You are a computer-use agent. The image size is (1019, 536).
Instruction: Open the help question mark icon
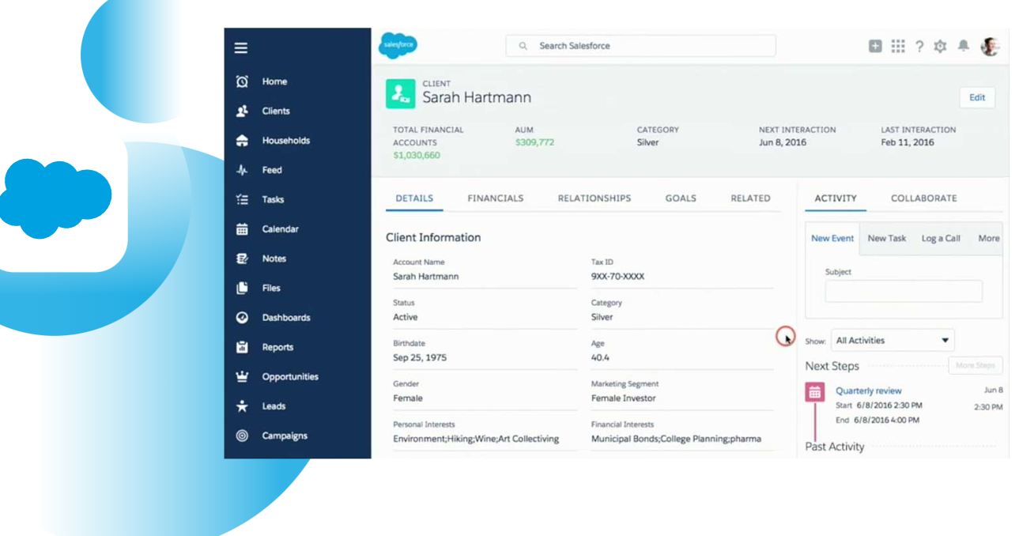(919, 47)
